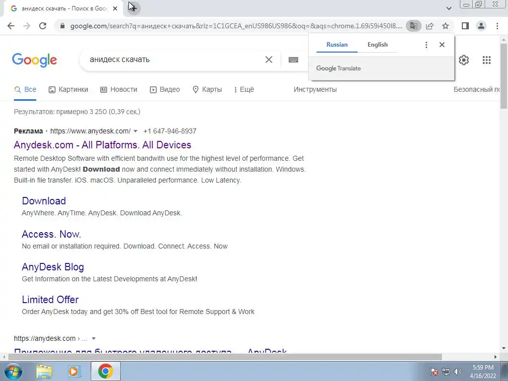This screenshot has height=381, width=508.
Task: Open Anydesk.com - All Platforms link
Action: click(x=102, y=145)
